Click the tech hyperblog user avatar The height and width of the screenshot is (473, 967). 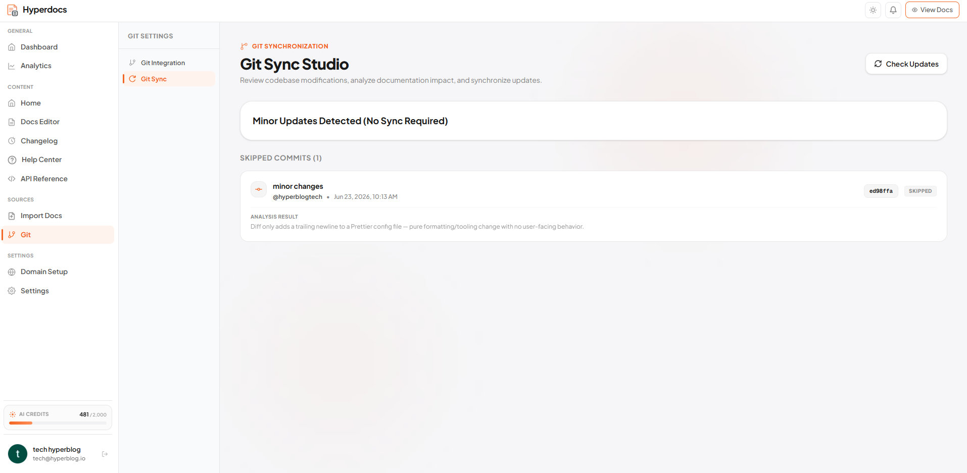[18, 454]
